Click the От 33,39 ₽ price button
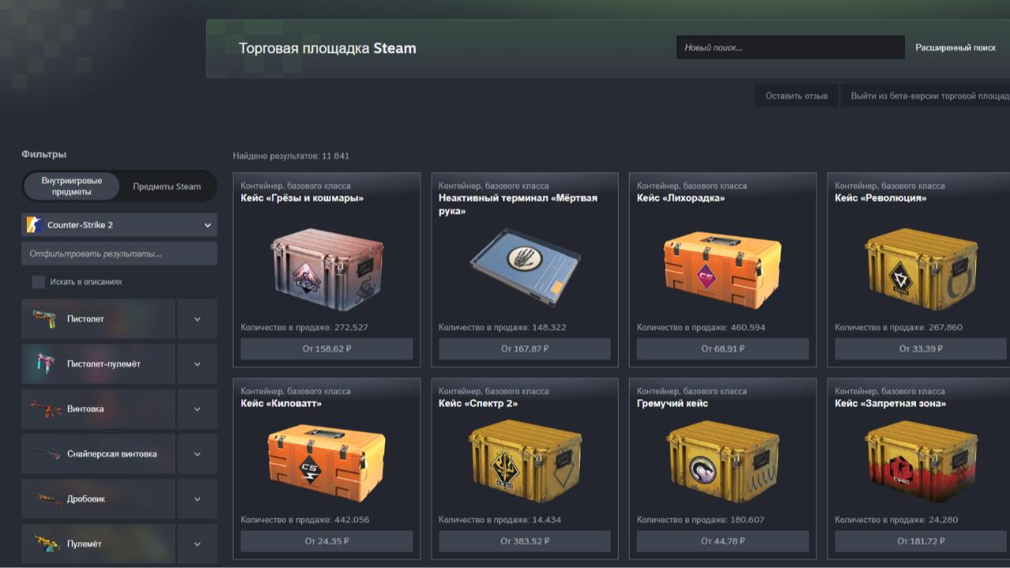 921,349
